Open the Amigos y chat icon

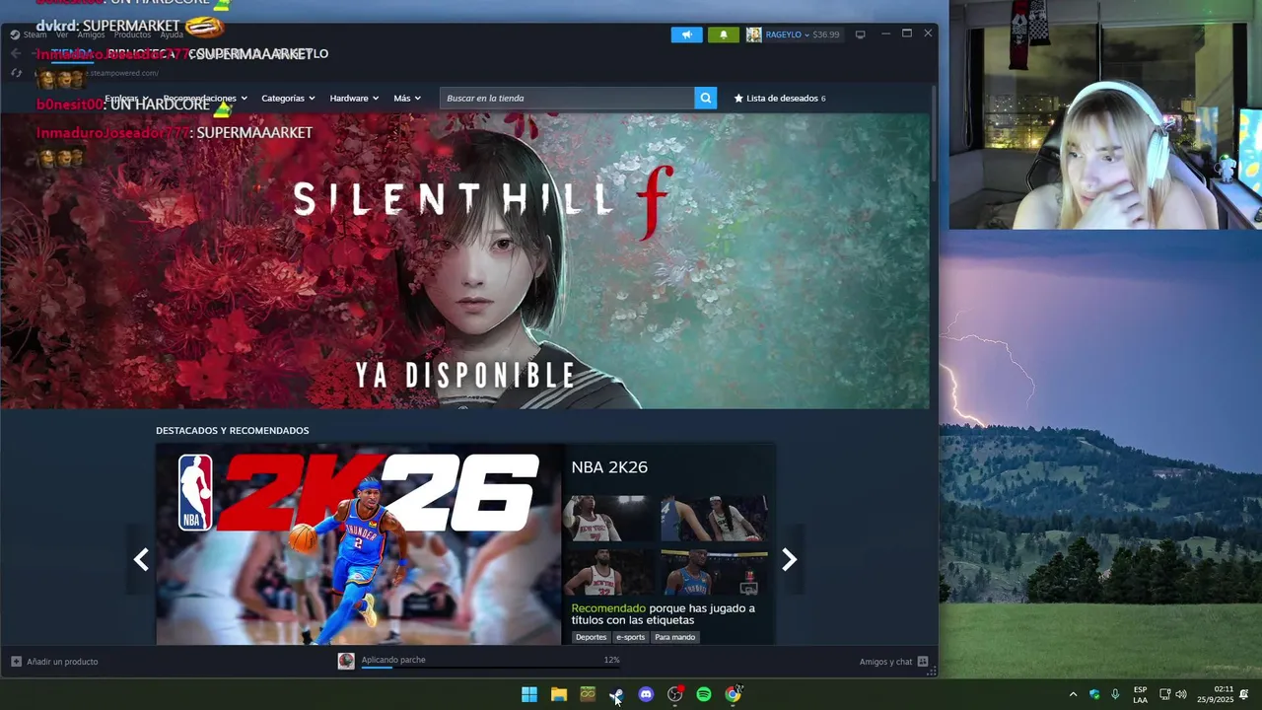pyautogui.click(x=923, y=662)
